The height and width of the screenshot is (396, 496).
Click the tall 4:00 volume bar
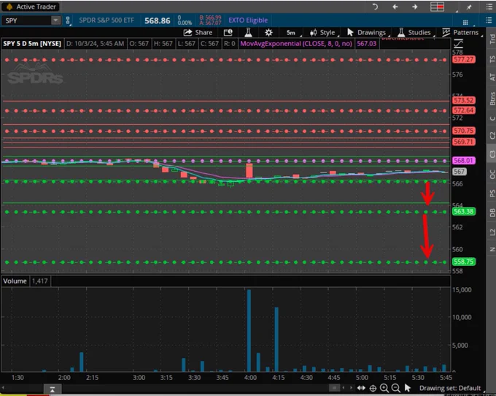click(249, 330)
